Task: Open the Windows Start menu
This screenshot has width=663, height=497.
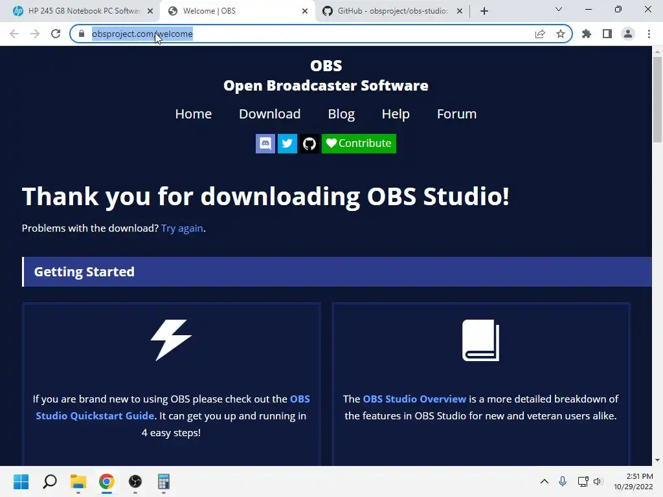Action: pos(21,481)
